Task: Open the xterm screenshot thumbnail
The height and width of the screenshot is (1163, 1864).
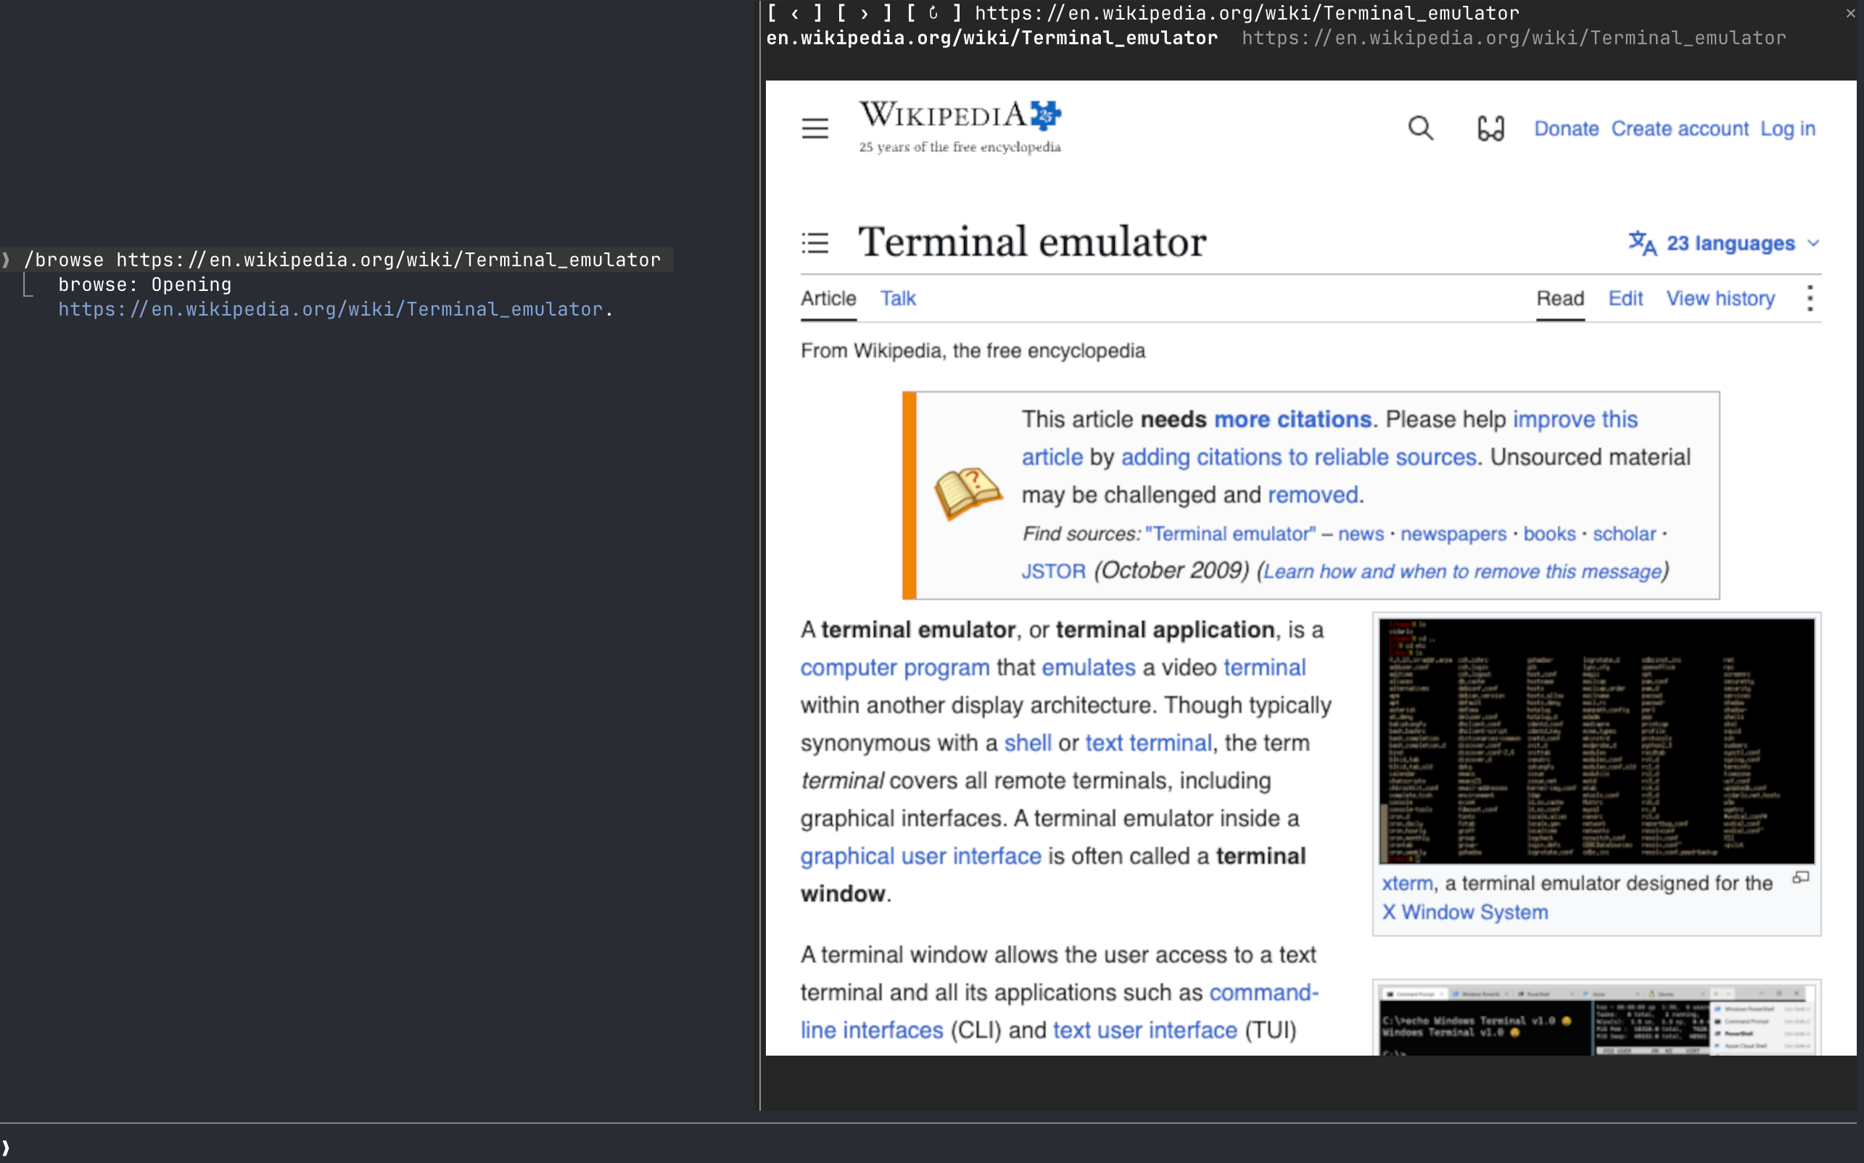Action: pos(1596,741)
